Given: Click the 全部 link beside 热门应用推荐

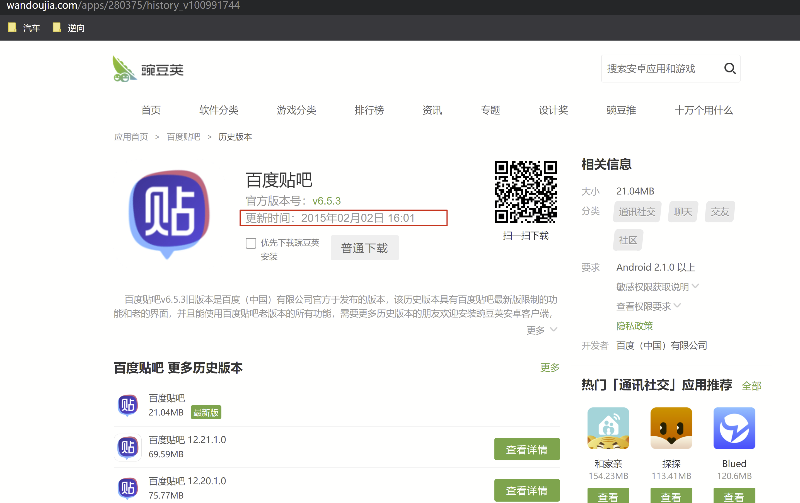Looking at the screenshot, I should click(x=751, y=386).
